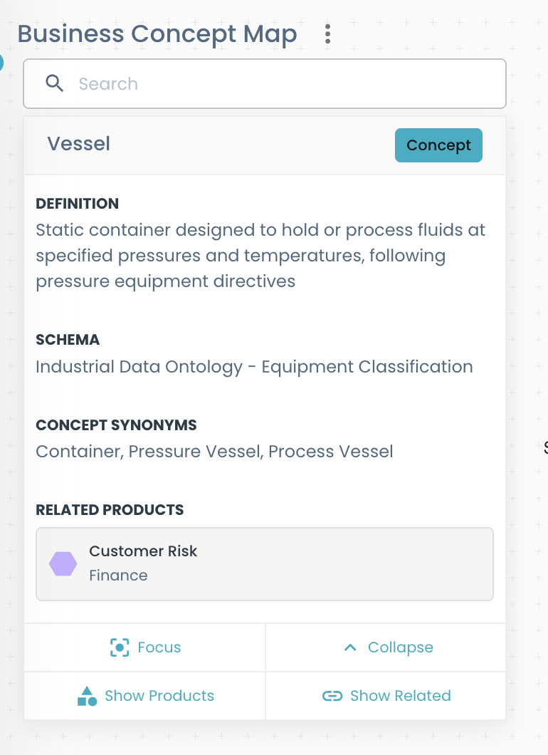Collapse the Vessel details with the chevron
Viewport: 548px width, 755px height.
coord(349,647)
